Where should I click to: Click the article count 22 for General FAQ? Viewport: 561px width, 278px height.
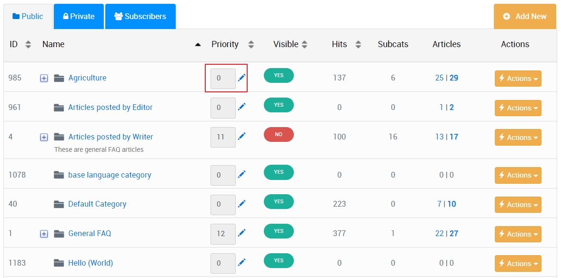(438, 233)
